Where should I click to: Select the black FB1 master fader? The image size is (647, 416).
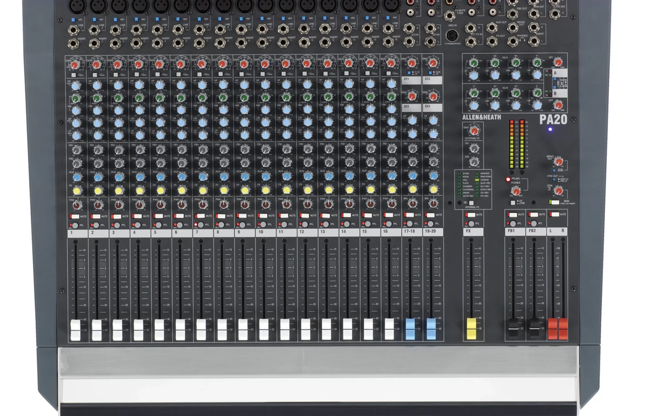click(x=513, y=328)
